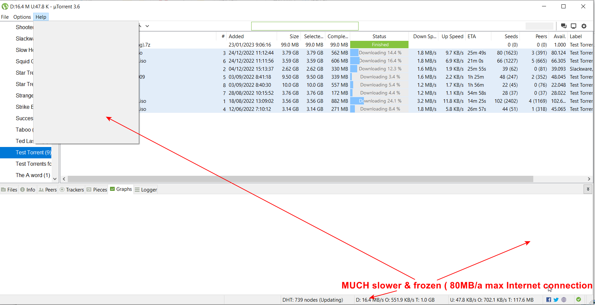Click the green network OK checkmark icon
The width and height of the screenshot is (595, 305).
[x=579, y=299]
